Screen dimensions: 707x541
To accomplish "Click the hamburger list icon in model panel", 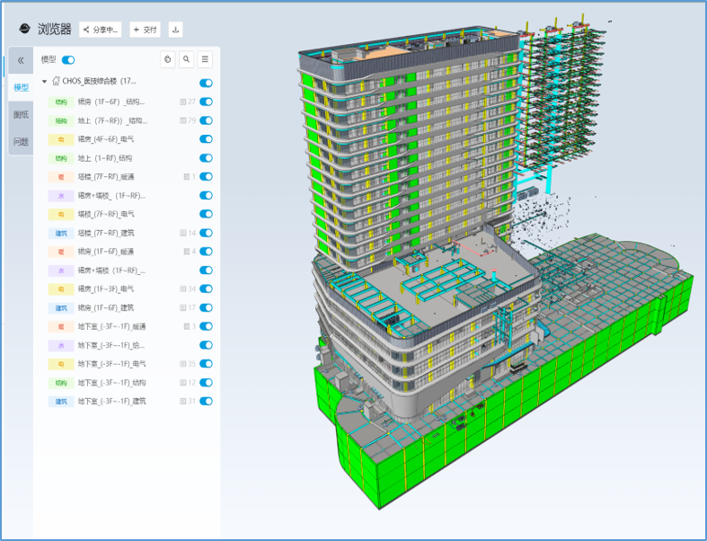I will (205, 59).
